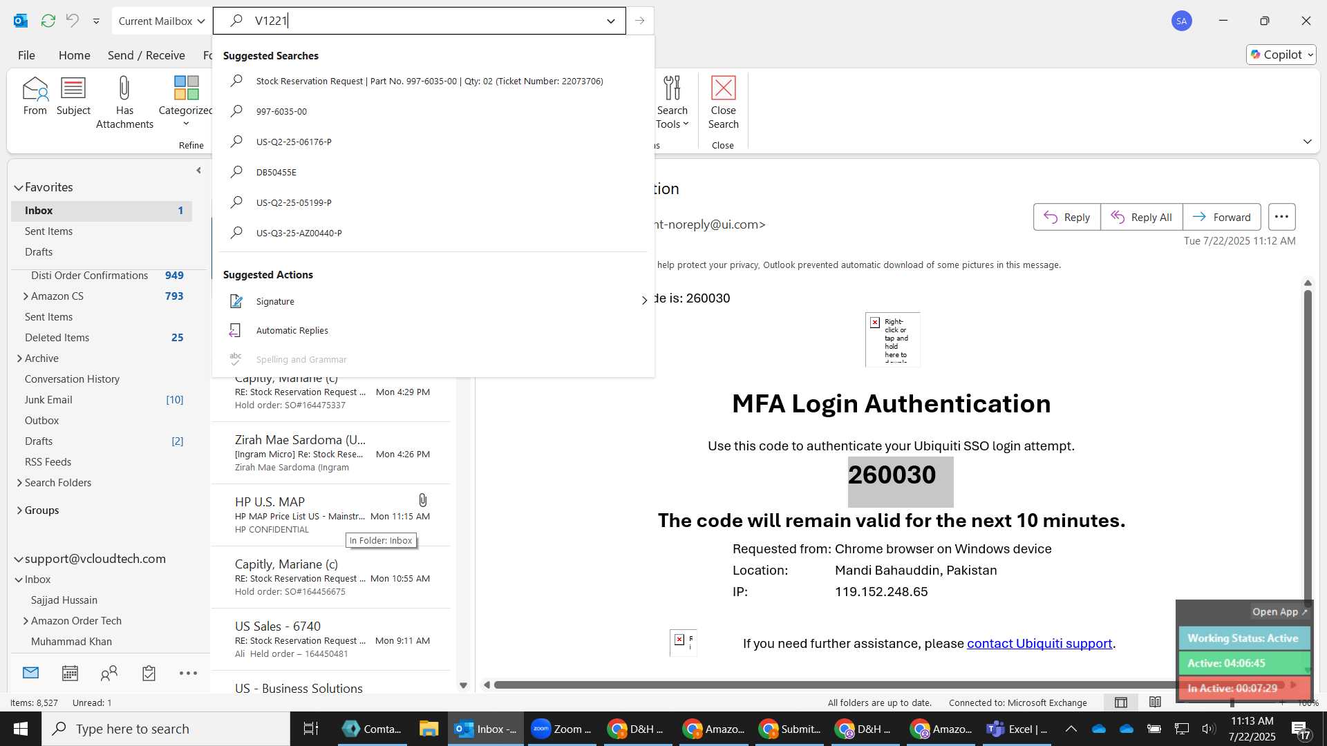The height and width of the screenshot is (746, 1327).
Task: Expand the Signature submenu arrow
Action: click(x=644, y=301)
